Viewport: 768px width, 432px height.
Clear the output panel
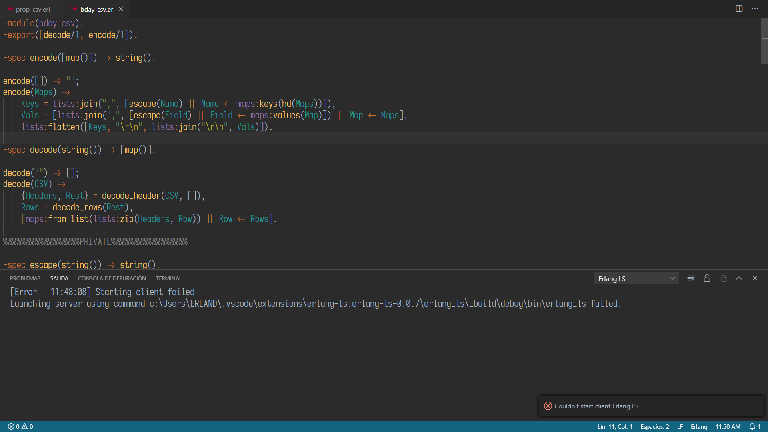click(x=691, y=278)
